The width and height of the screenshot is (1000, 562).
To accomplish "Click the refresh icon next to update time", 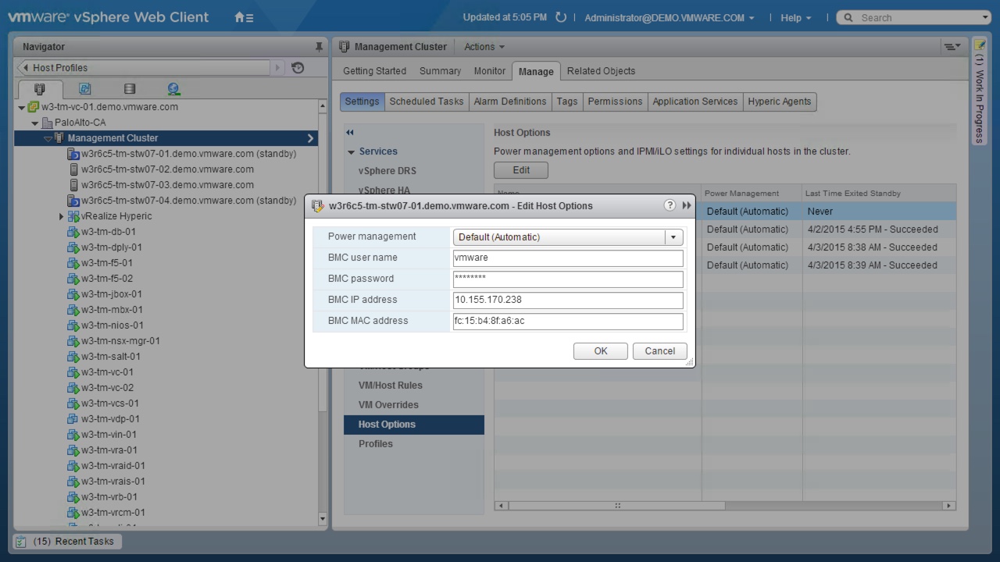I will [x=560, y=17].
